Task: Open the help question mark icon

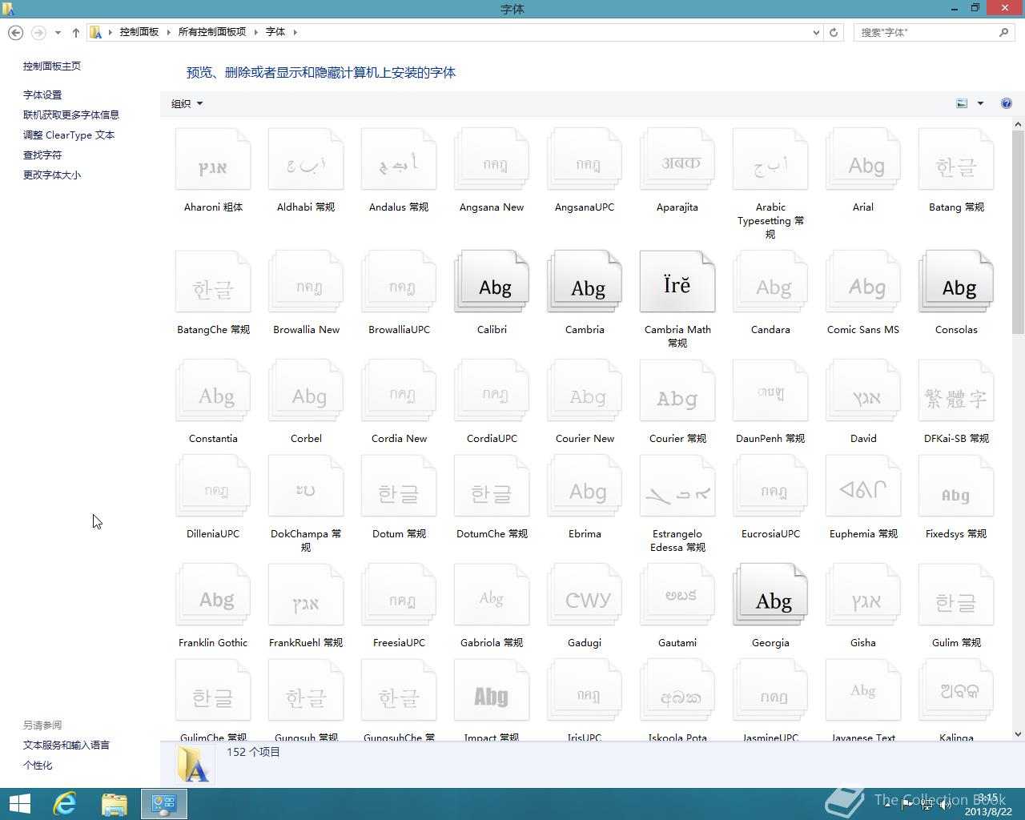Action: (1006, 103)
